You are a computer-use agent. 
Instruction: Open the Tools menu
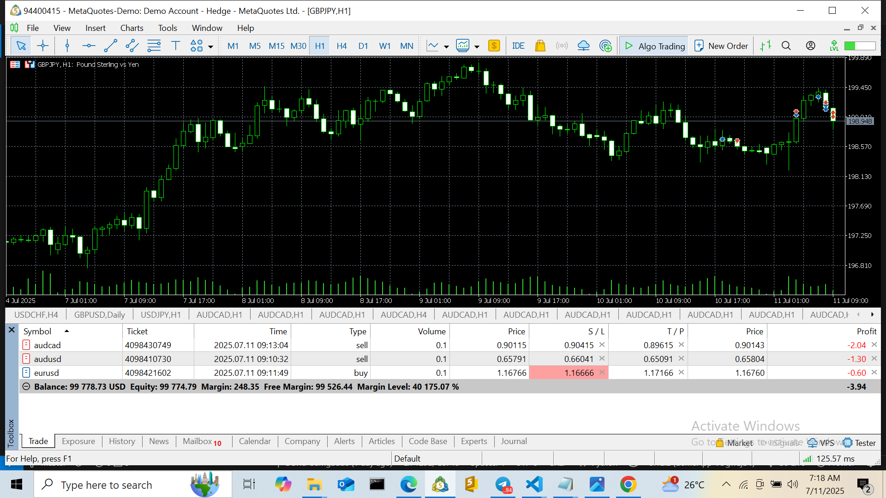click(x=168, y=28)
